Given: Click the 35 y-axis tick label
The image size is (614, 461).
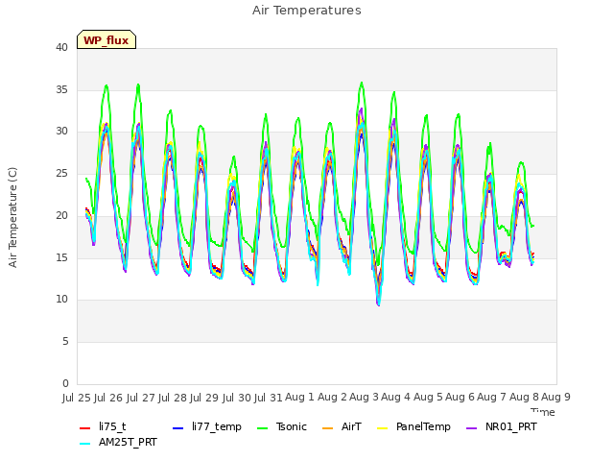Looking at the screenshot, I should pos(61,89).
